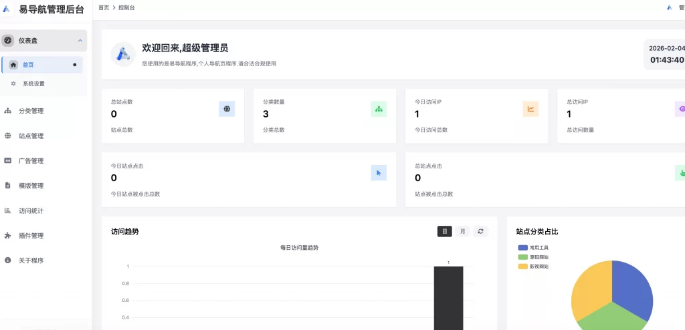Switch visit trend to 月 view

click(x=463, y=231)
